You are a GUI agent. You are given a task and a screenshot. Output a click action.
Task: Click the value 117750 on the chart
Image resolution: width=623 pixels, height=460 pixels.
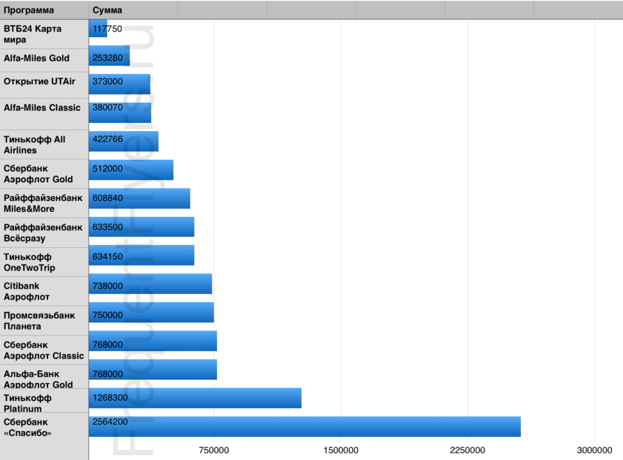107,29
